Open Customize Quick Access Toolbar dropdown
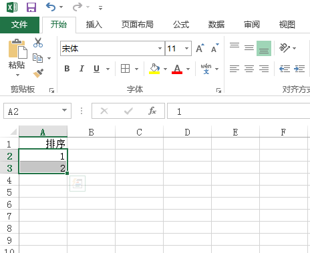 pos(100,8)
